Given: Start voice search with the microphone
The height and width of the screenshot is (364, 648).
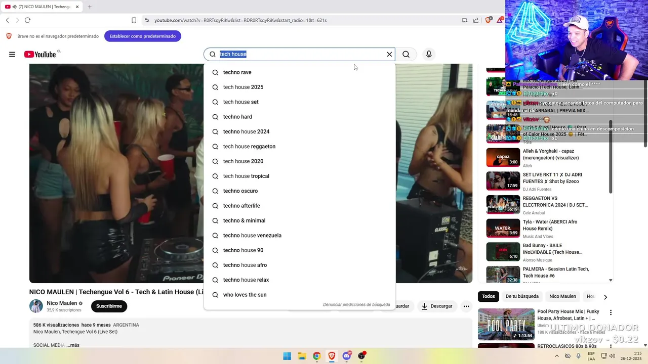Looking at the screenshot, I should coord(429,54).
